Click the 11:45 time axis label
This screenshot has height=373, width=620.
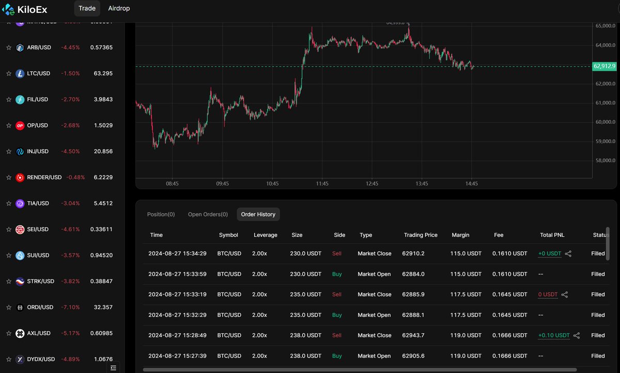point(322,184)
